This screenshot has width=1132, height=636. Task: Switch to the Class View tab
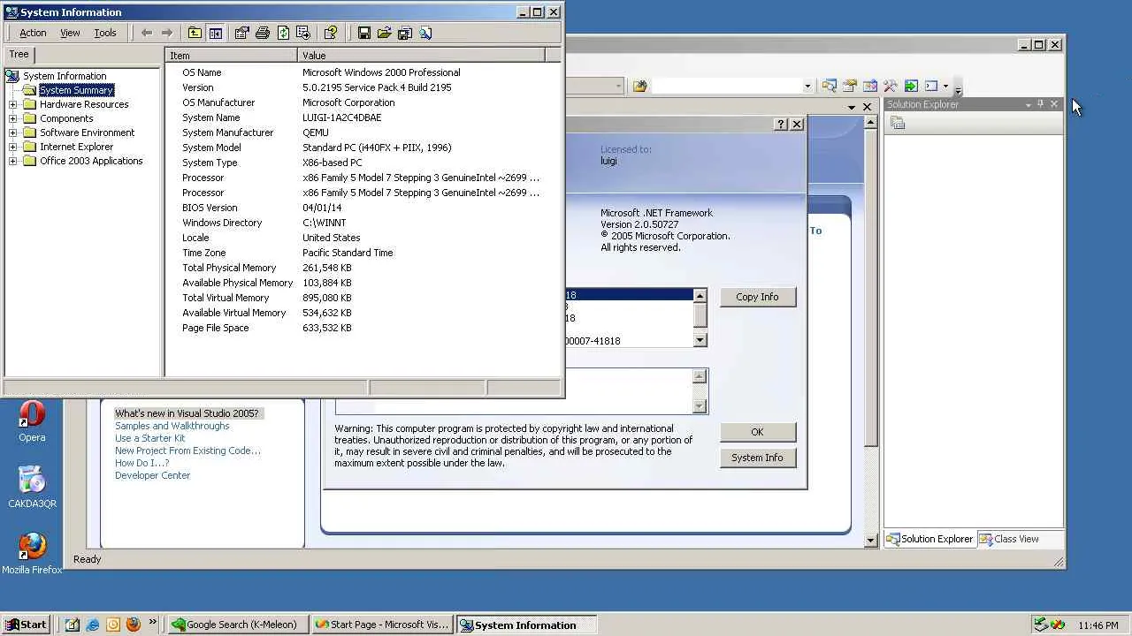coord(1009,539)
